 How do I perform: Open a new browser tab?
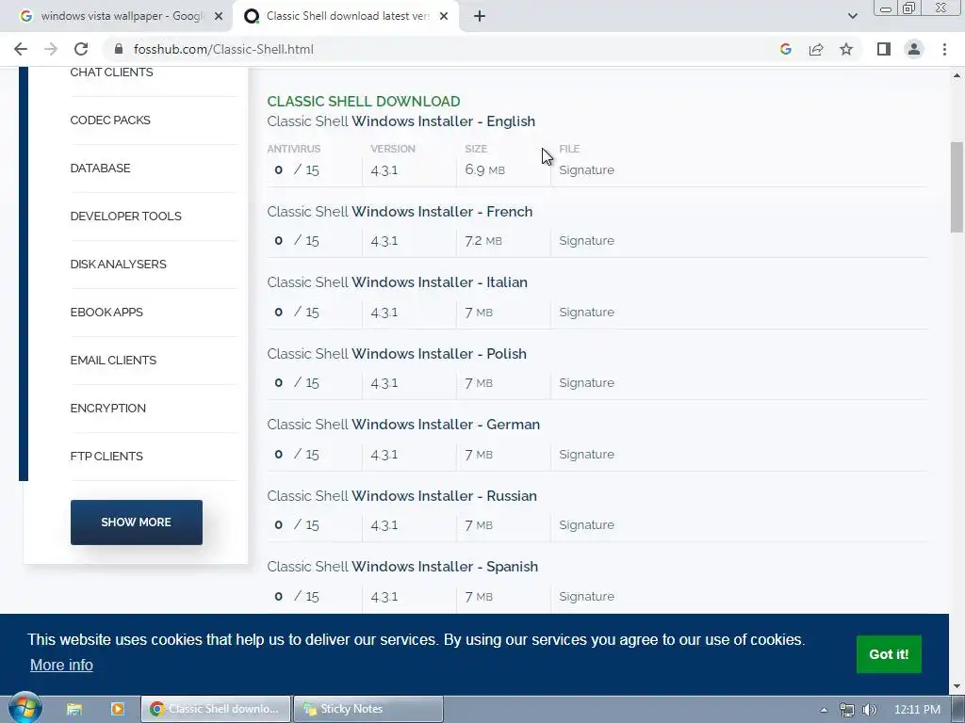(x=480, y=16)
